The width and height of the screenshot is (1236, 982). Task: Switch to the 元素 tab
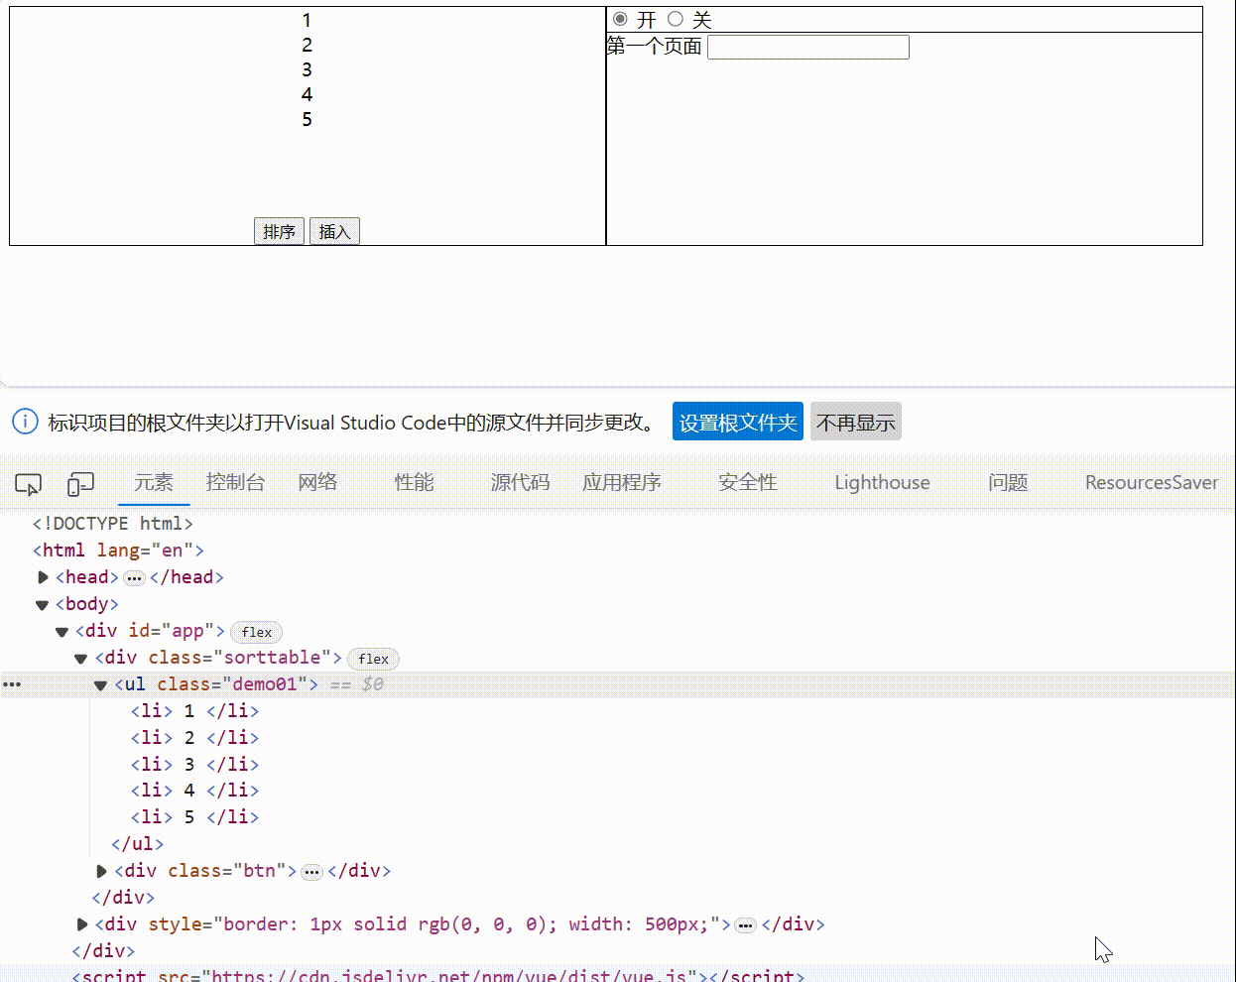point(154,482)
